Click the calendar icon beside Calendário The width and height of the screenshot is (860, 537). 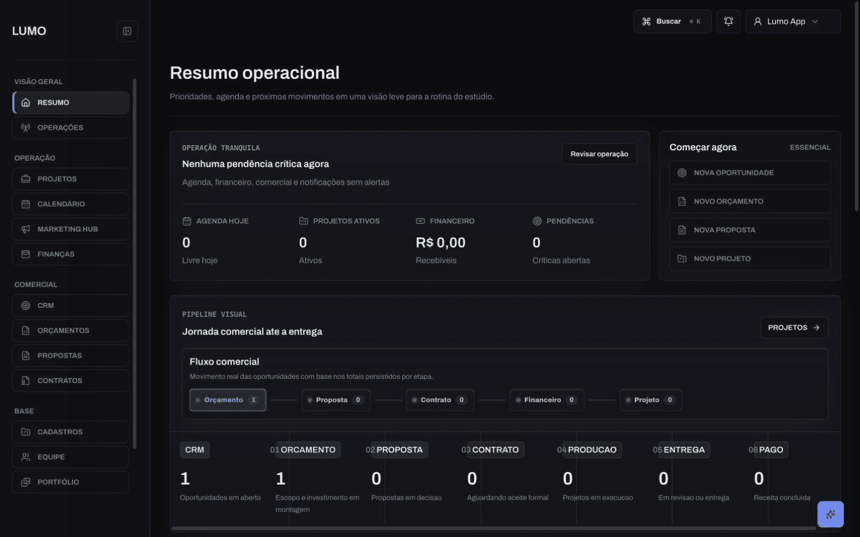26,204
